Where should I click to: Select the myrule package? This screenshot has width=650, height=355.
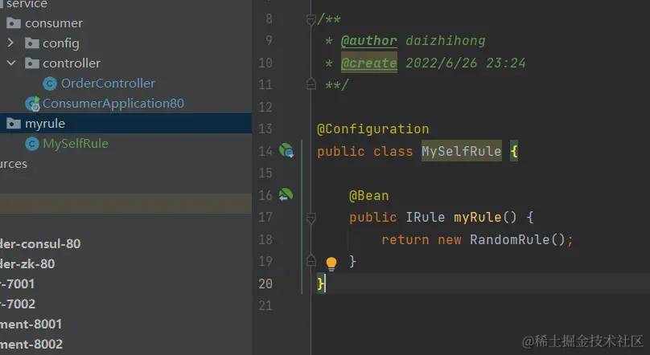(45, 124)
